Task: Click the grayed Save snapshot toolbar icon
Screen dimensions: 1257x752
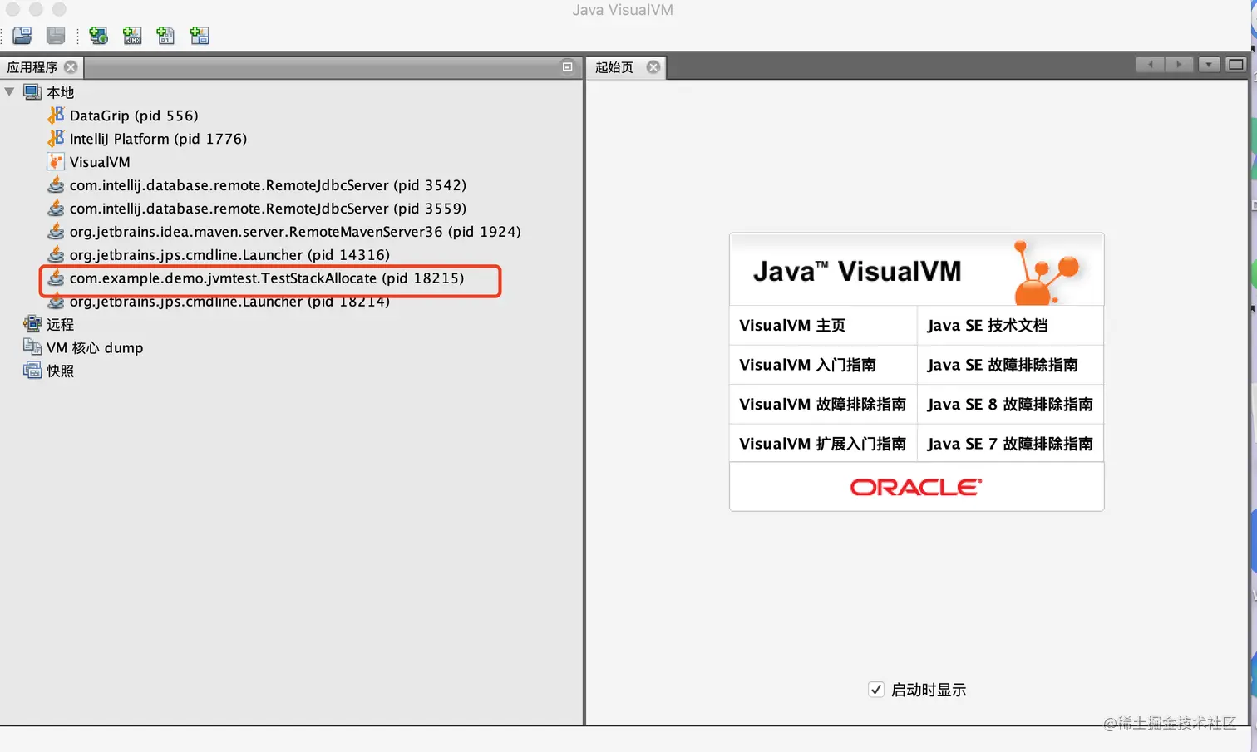Action: coord(56,35)
